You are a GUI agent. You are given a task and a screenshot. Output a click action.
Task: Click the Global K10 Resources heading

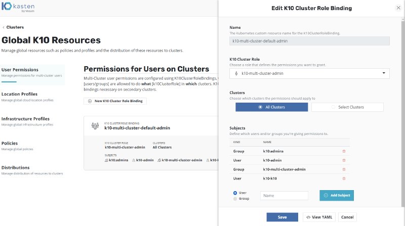coord(51,40)
